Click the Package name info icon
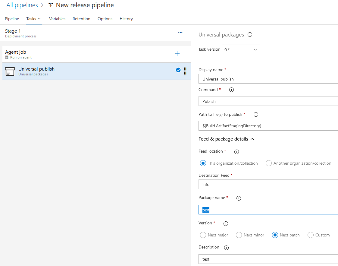Viewport: 338px width, 266px height. pos(239,198)
